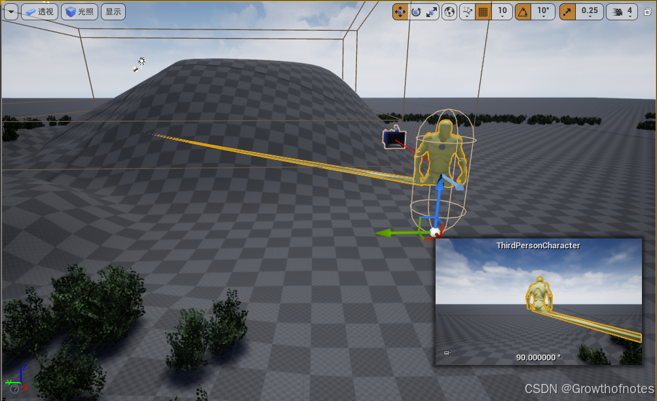Screen dimensions: 657x401
Task: Click the 90.000000 ° FOV value
Action: [x=538, y=357]
